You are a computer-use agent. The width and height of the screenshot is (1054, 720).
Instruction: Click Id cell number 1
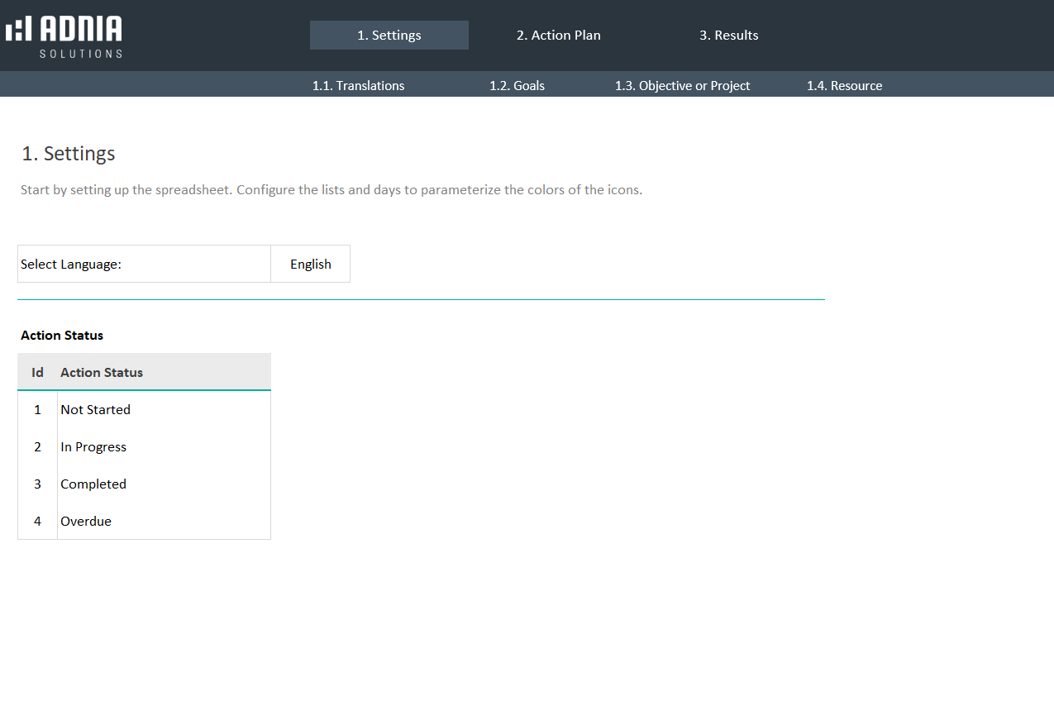(37, 410)
